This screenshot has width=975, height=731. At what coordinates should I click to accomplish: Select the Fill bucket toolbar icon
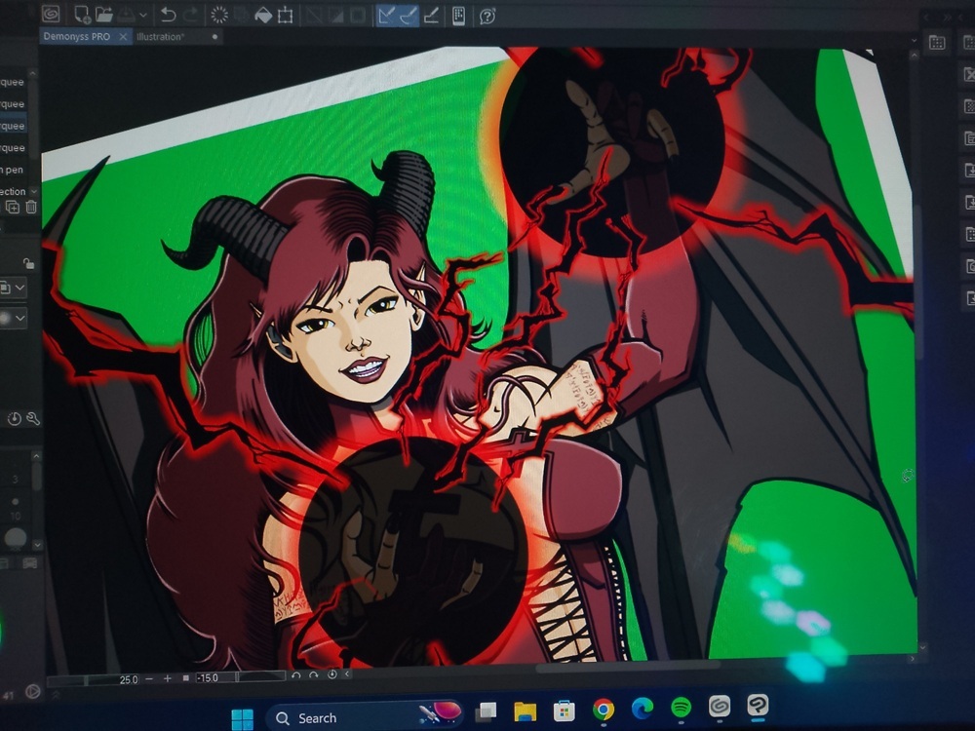click(x=262, y=15)
